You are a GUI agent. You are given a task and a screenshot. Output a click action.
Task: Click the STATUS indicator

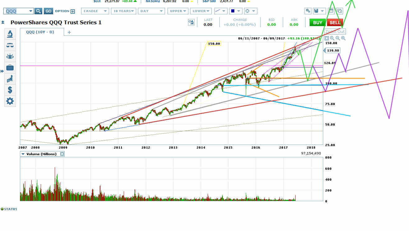[9, 209]
